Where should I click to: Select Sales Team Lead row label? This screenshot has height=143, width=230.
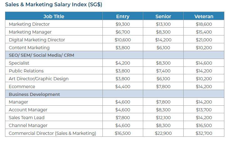[x=27, y=118]
